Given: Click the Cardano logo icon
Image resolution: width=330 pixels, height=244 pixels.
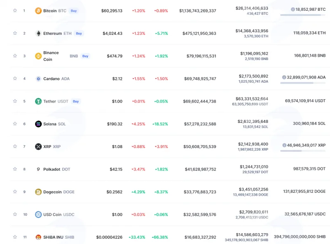Looking at the screenshot, I should click(x=38, y=79).
